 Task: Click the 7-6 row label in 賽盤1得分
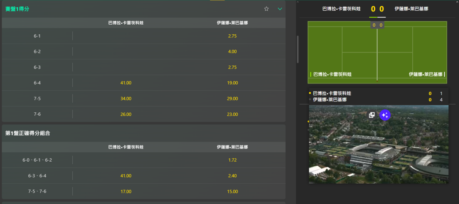point(37,114)
